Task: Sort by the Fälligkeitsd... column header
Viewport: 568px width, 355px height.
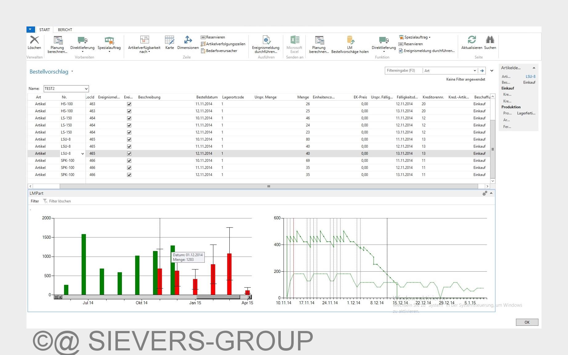Action: pyautogui.click(x=407, y=97)
